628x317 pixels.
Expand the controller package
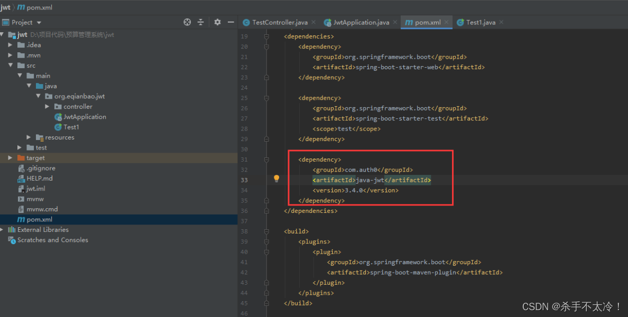click(x=47, y=107)
